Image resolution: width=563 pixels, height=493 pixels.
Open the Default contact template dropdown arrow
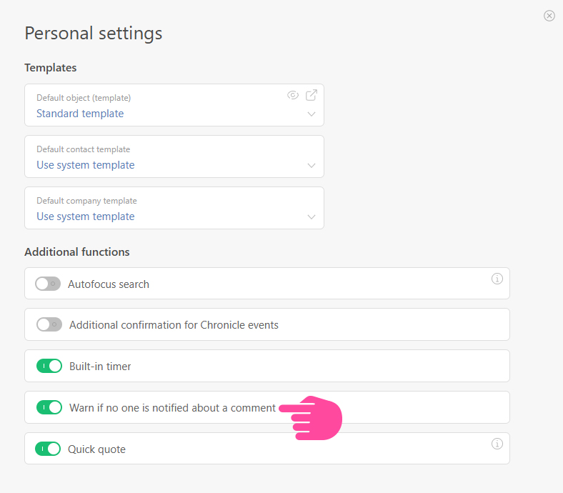coord(312,166)
